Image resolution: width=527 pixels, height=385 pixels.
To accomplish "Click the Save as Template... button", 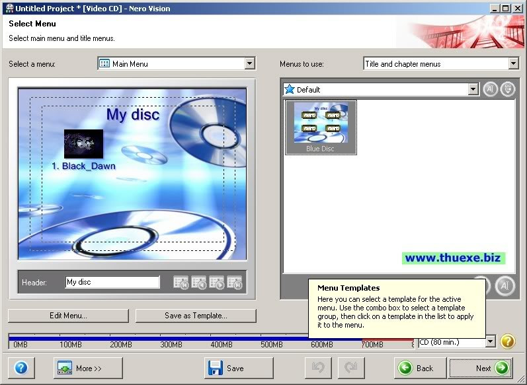I will pyautogui.click(x=196, y=316).
